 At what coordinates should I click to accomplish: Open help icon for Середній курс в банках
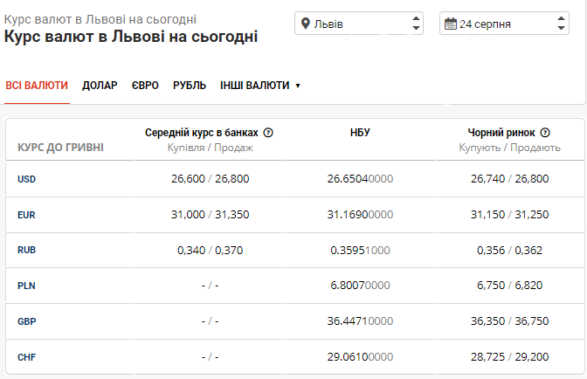268,133
